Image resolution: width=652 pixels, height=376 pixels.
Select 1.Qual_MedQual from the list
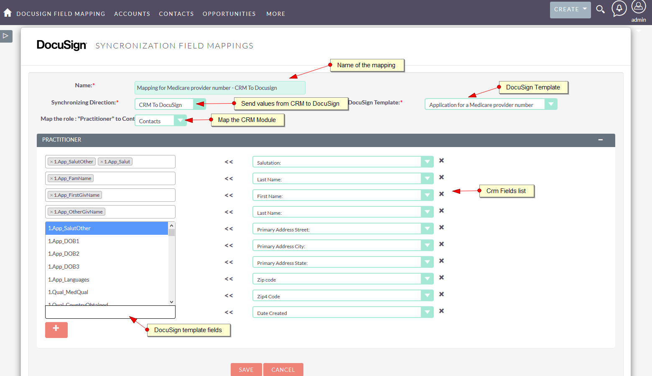pyautogui.click(x=107, y=292)
